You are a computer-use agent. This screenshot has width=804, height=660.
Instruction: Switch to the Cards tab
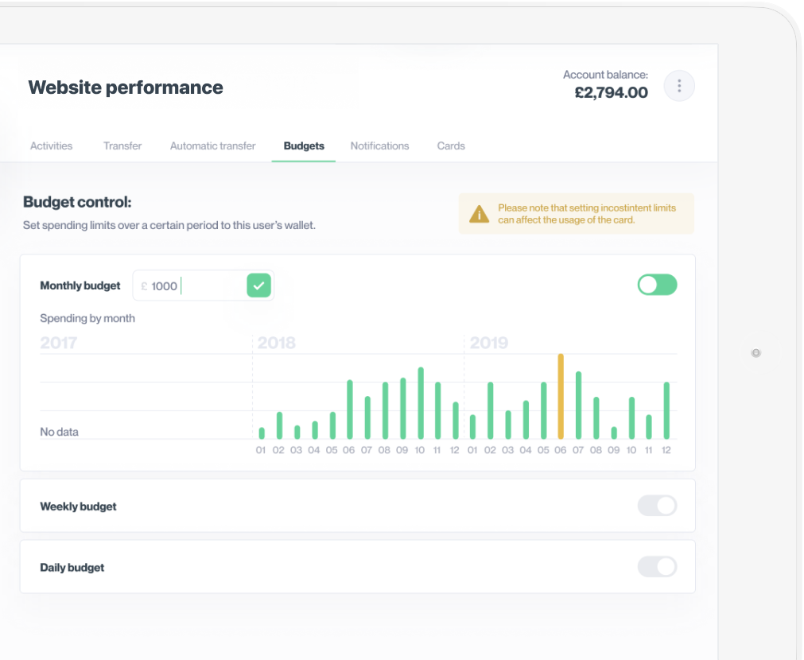click(x=451, y=146)
